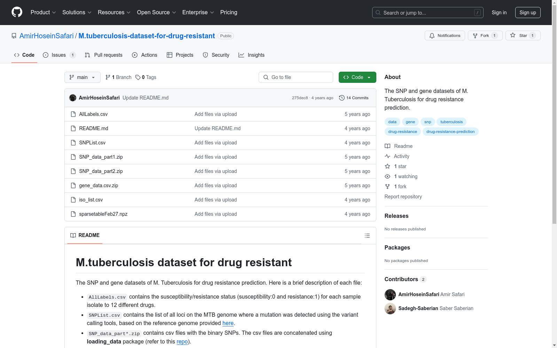Follow the 'here' reference genome link
Image resolution: width=557 pixels, height=348 pixels.
click(x=228, y=323)
